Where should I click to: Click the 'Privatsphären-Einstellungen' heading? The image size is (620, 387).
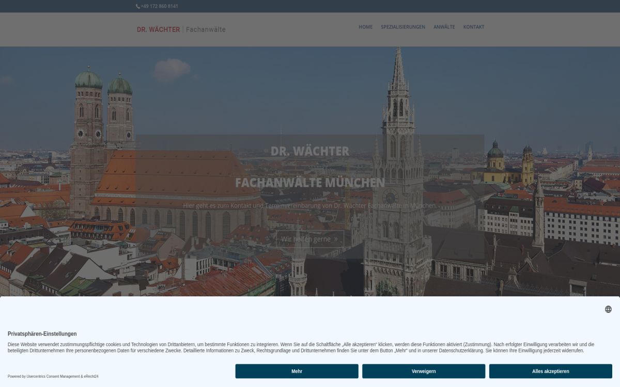click(x=42, y=334)
